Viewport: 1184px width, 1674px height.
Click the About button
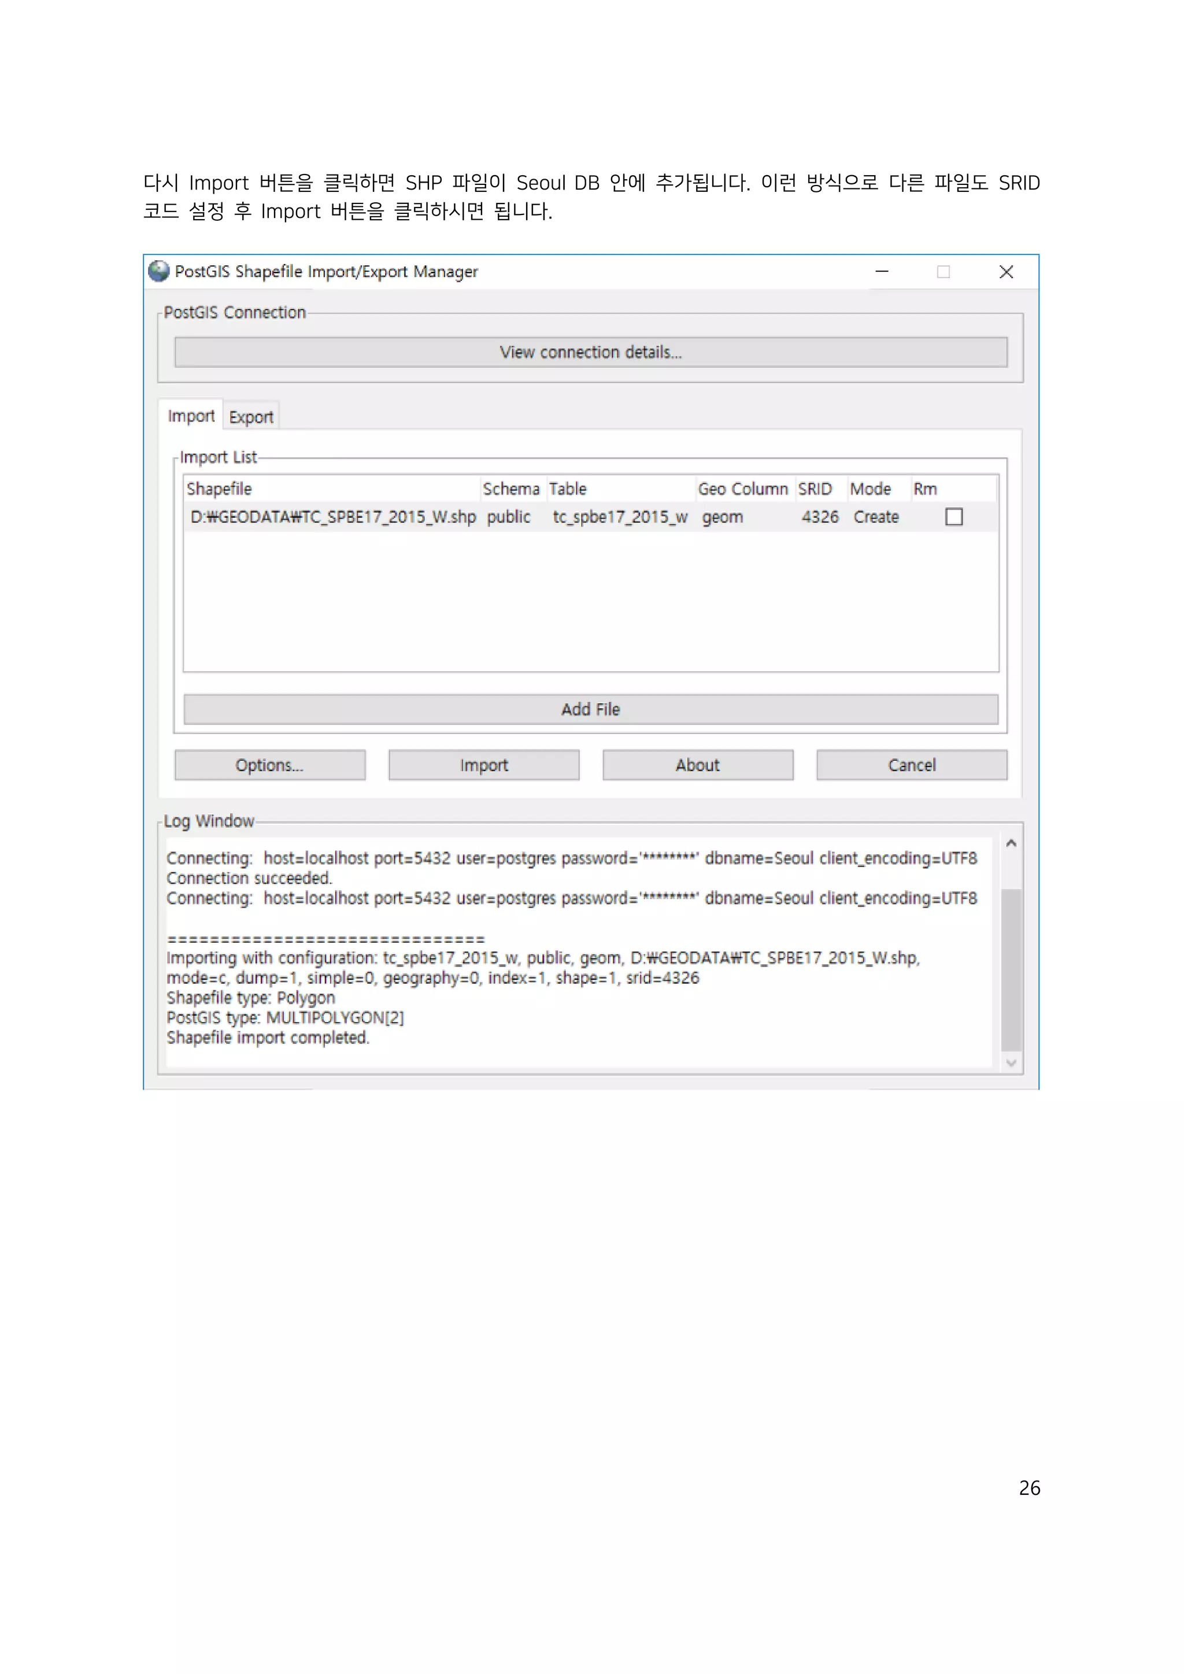698,765
